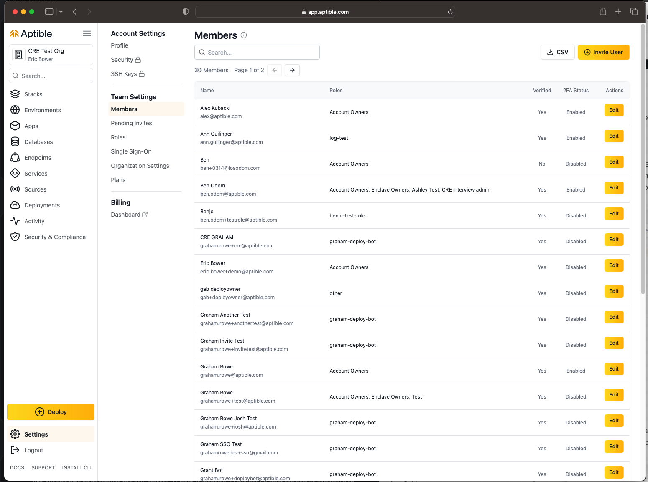This screenshot has width=648, height=482.
Task: Click the Endpoints icon in sidebar
Action: pyautogui.click(x=15, y=158)
